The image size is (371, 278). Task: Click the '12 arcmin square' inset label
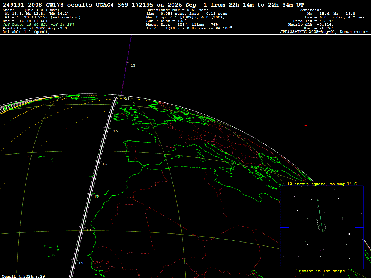pos(322,184)
